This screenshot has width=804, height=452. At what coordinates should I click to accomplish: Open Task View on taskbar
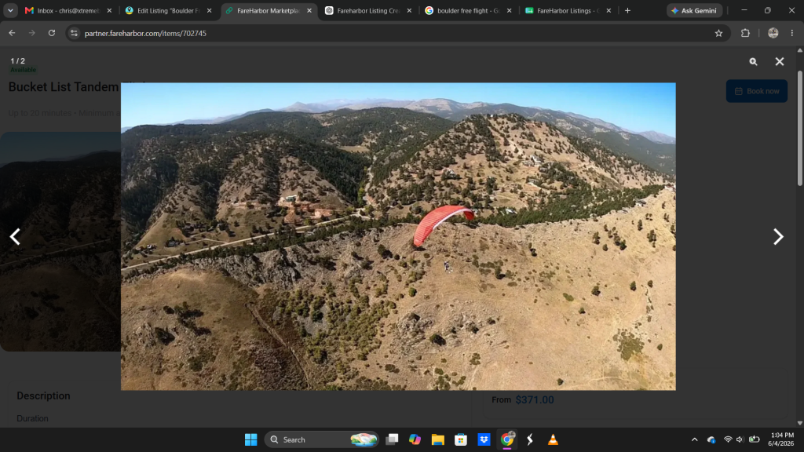[393, 439]
